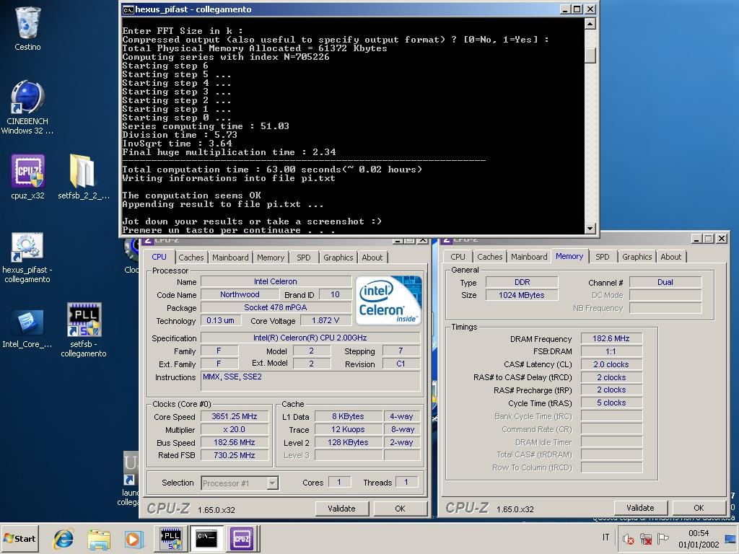
Task: Click the memory Type value DDR
Action: (522, 282)
